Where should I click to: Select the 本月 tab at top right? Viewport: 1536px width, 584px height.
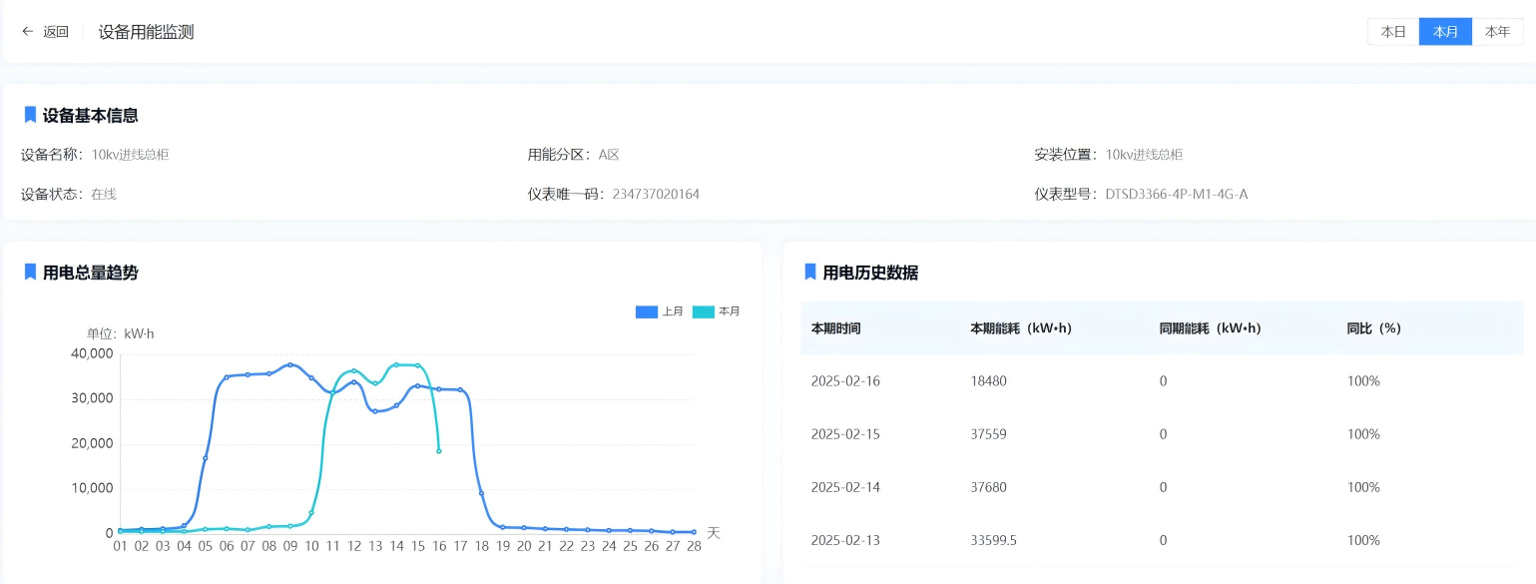[1445, 32]
